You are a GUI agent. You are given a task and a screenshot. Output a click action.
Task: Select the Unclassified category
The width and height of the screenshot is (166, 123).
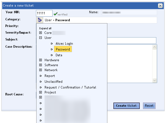(53, 82)
